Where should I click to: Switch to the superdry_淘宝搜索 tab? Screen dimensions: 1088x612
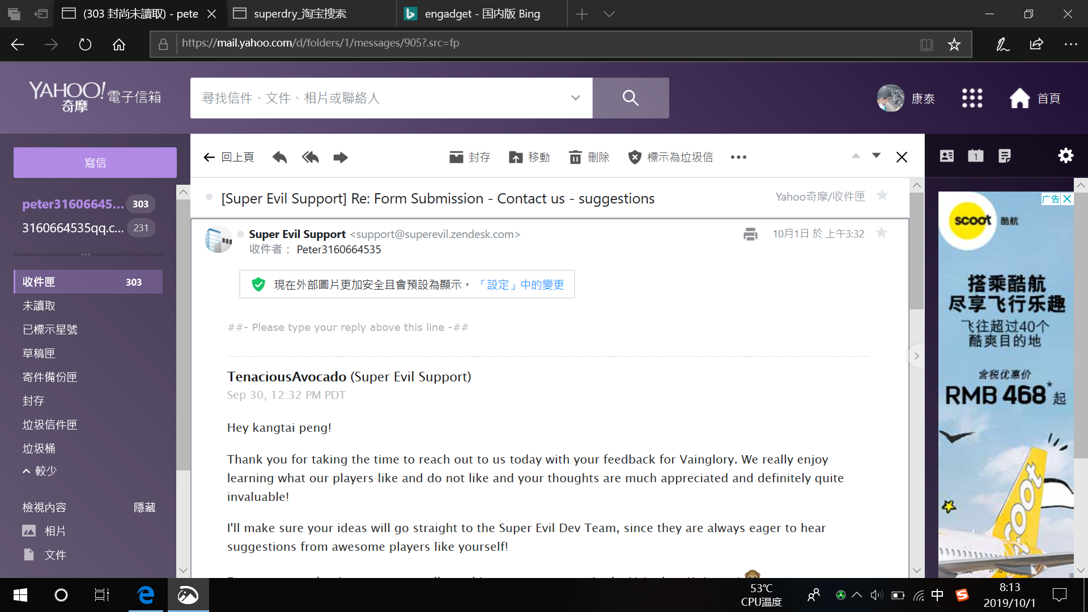tap(312, 14)
